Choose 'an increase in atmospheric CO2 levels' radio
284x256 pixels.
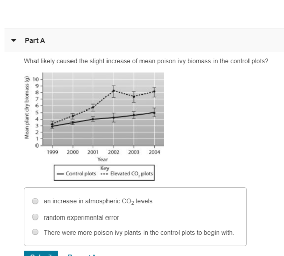(35, 201)
